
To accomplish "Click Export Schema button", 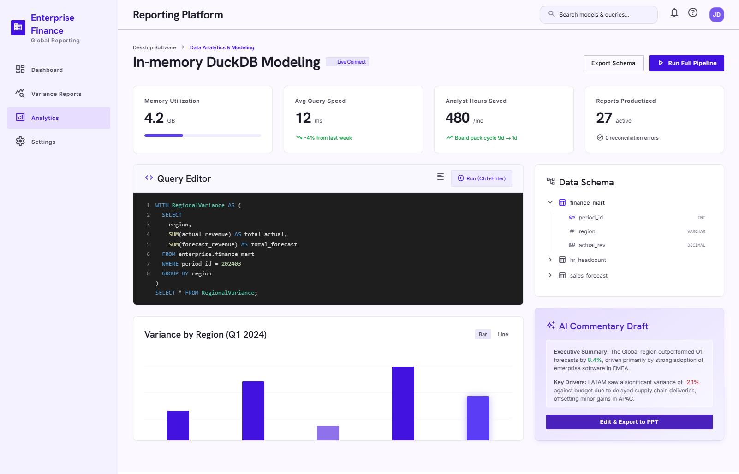I will pos(613,63).
